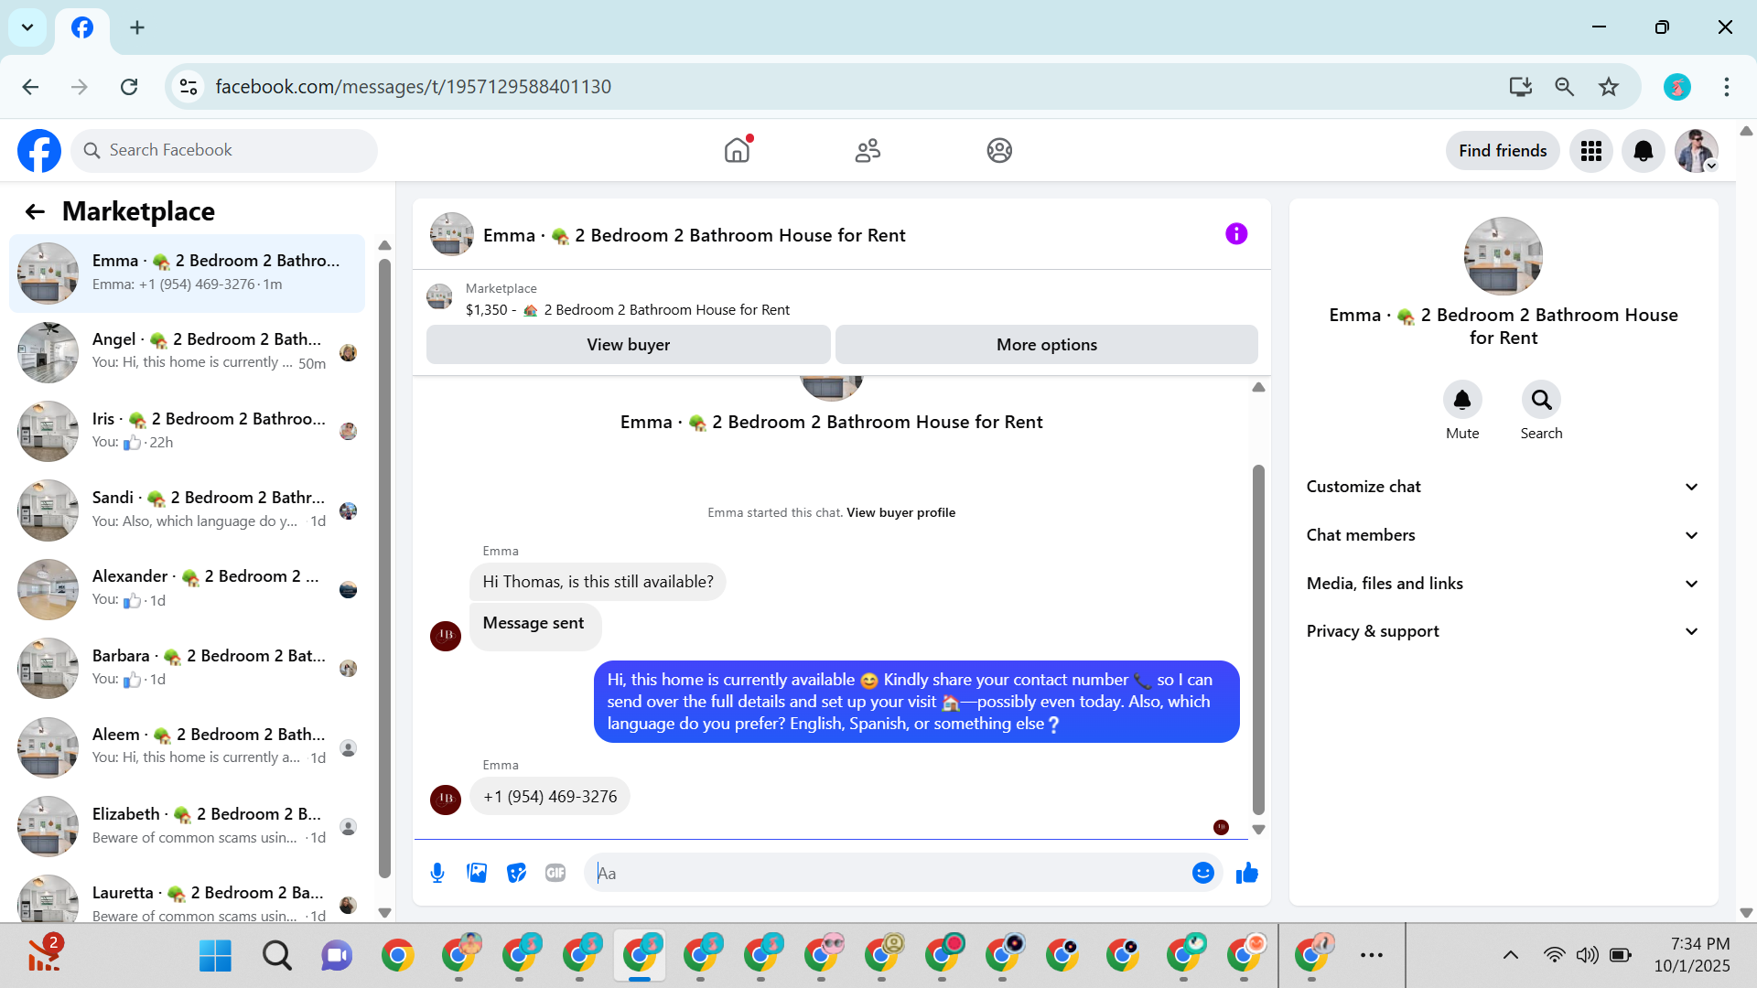1757x988 pixels.
Task: Open the browser zoom magnifier icon
Action: pos(1565,87)
